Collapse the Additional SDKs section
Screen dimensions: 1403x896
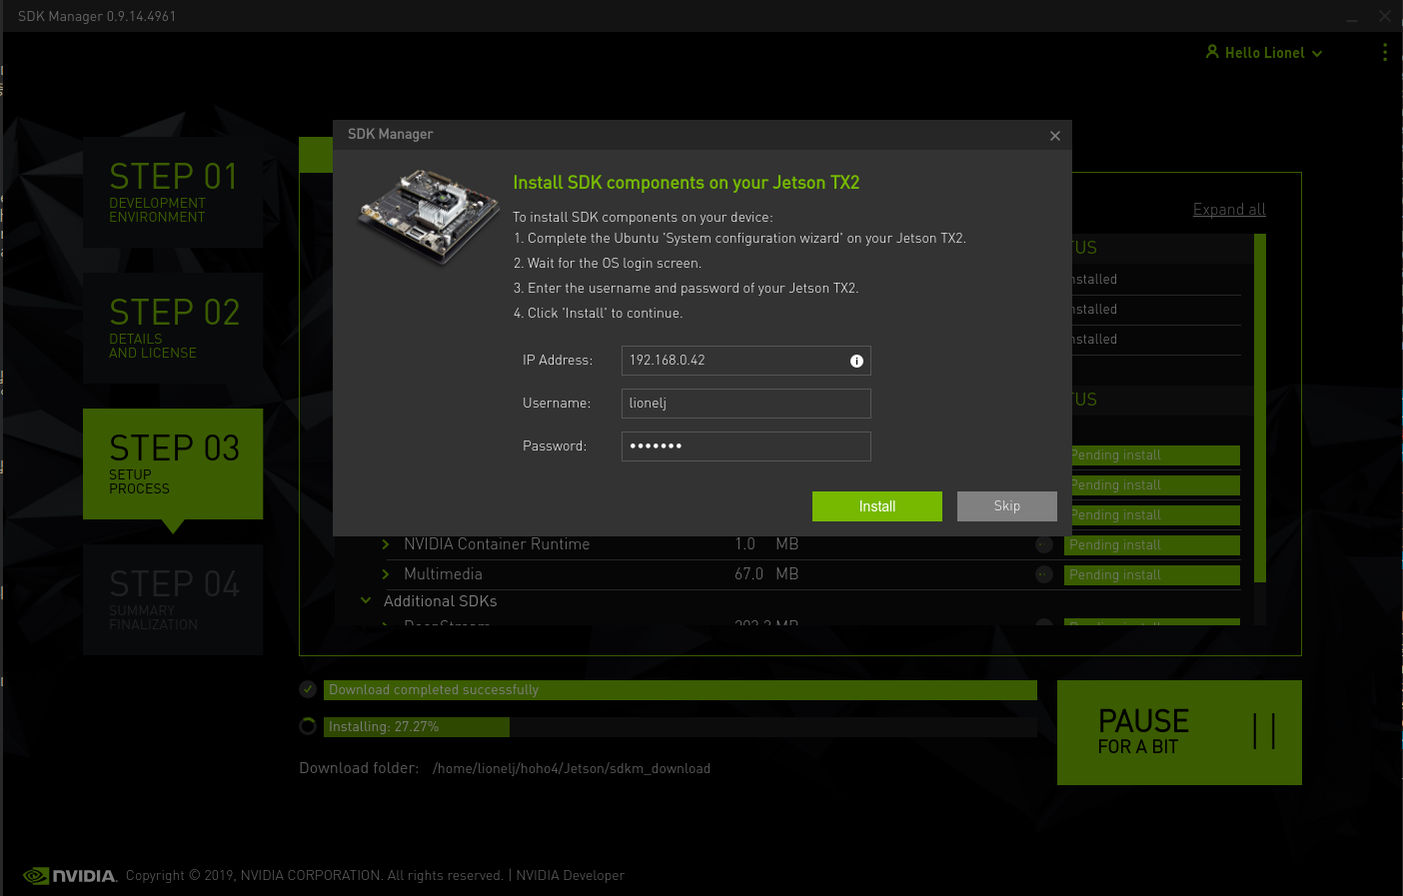click(x=366, y=601)
